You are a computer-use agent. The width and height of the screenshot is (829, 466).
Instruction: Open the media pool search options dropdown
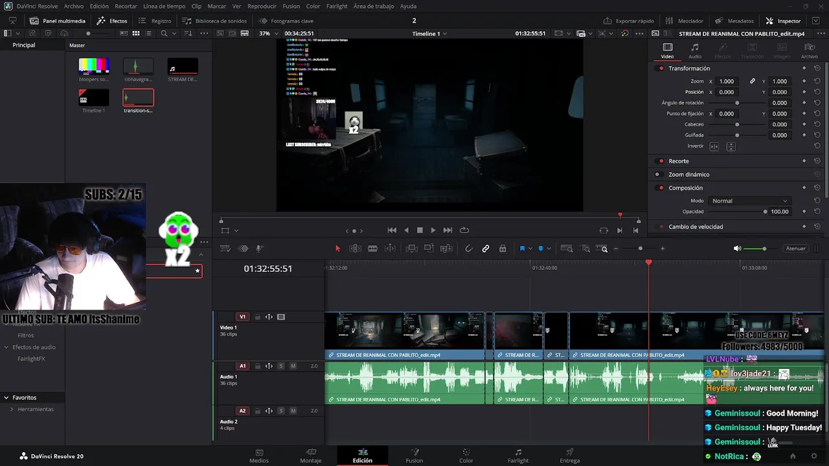click(x=174, y=34)
